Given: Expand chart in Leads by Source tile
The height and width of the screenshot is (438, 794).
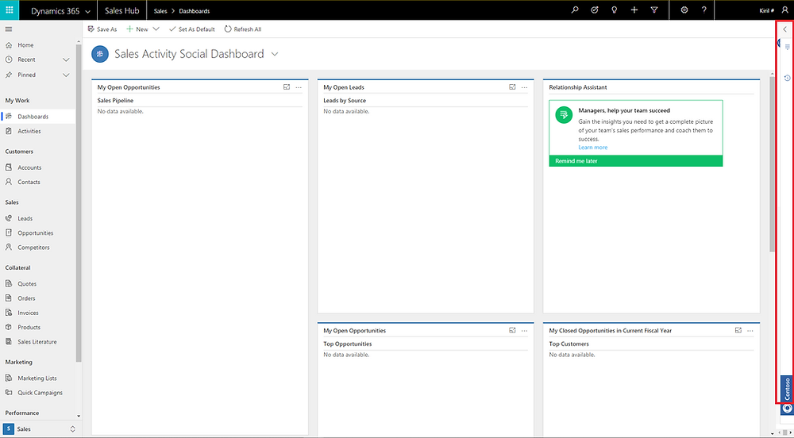Looking at the screenshot, I should point(512,87).
